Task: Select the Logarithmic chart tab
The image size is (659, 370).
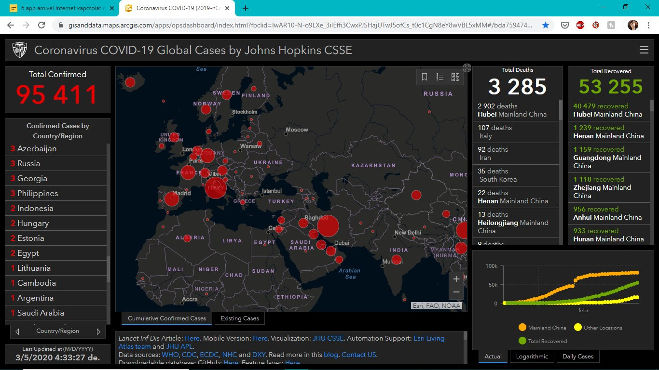Action: click(532, 357)
